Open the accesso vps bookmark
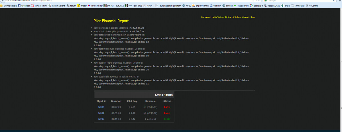This screenshot has width=342, height=132. pos(241,6)
